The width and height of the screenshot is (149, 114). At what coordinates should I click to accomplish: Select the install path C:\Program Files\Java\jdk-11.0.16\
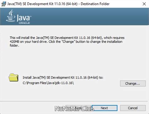click(48, 83)
